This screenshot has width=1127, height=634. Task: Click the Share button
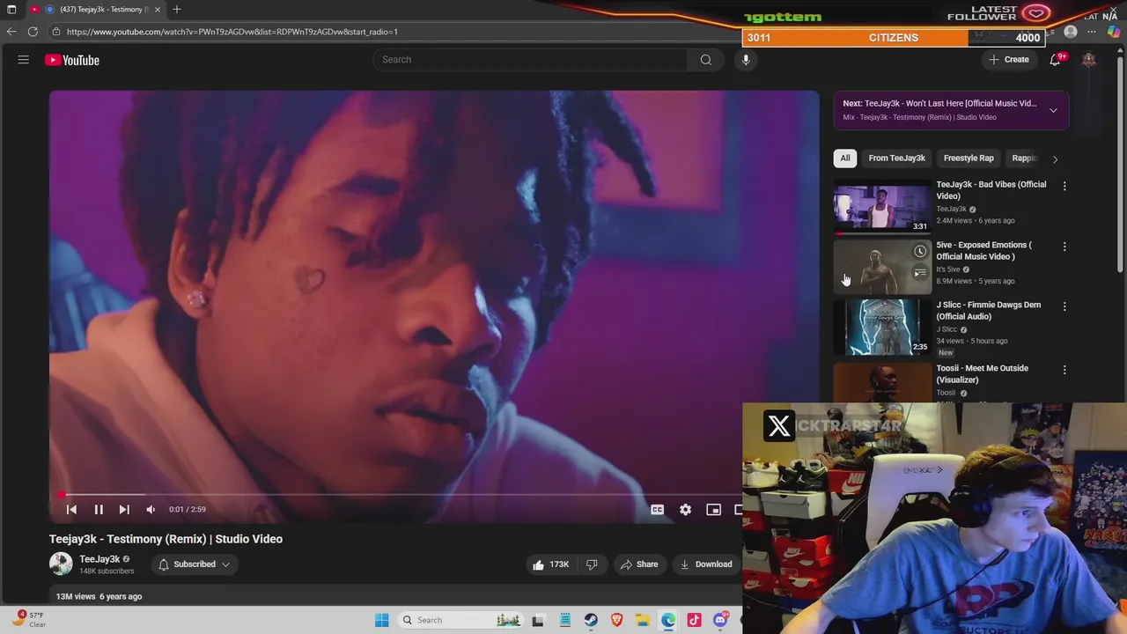638,564
